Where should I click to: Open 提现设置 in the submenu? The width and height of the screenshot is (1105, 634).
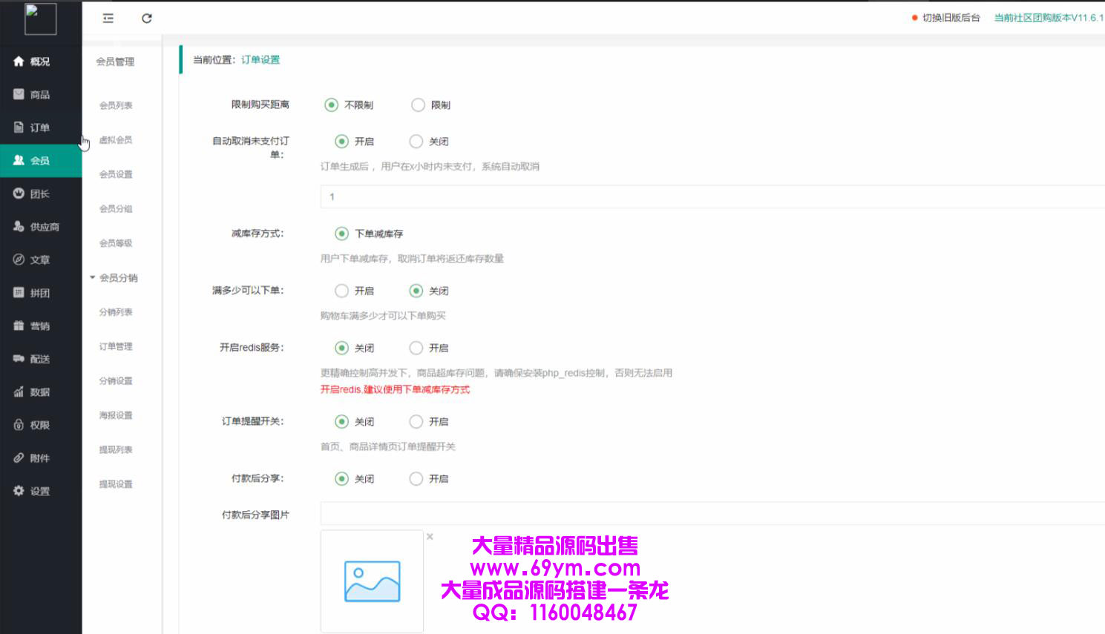point(116,484)
